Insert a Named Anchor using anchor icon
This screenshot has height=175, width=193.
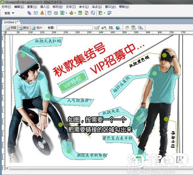tap(42, 13)
